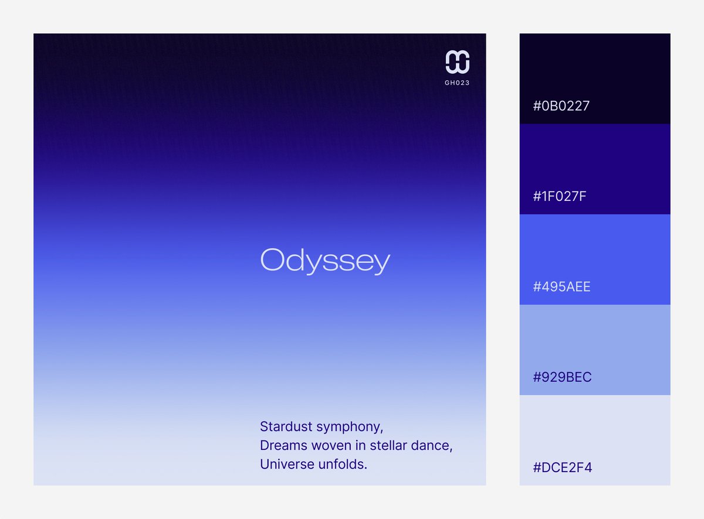704x519 pixels.
Task: Click the #929BEC hex code label
Action: click(x=562, y=377)
